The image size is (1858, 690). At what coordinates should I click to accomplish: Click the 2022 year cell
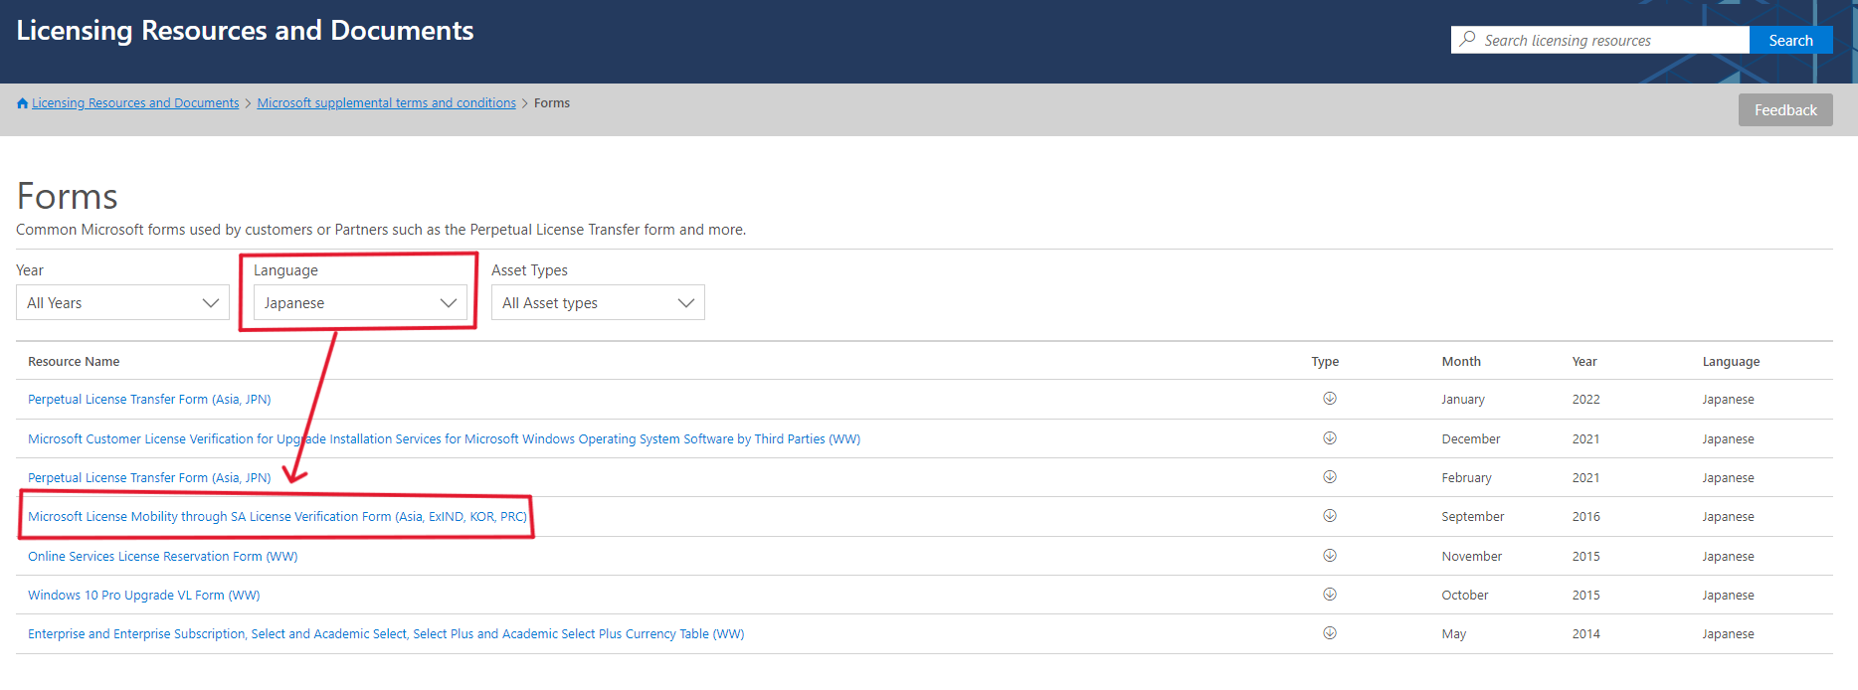1586,400
